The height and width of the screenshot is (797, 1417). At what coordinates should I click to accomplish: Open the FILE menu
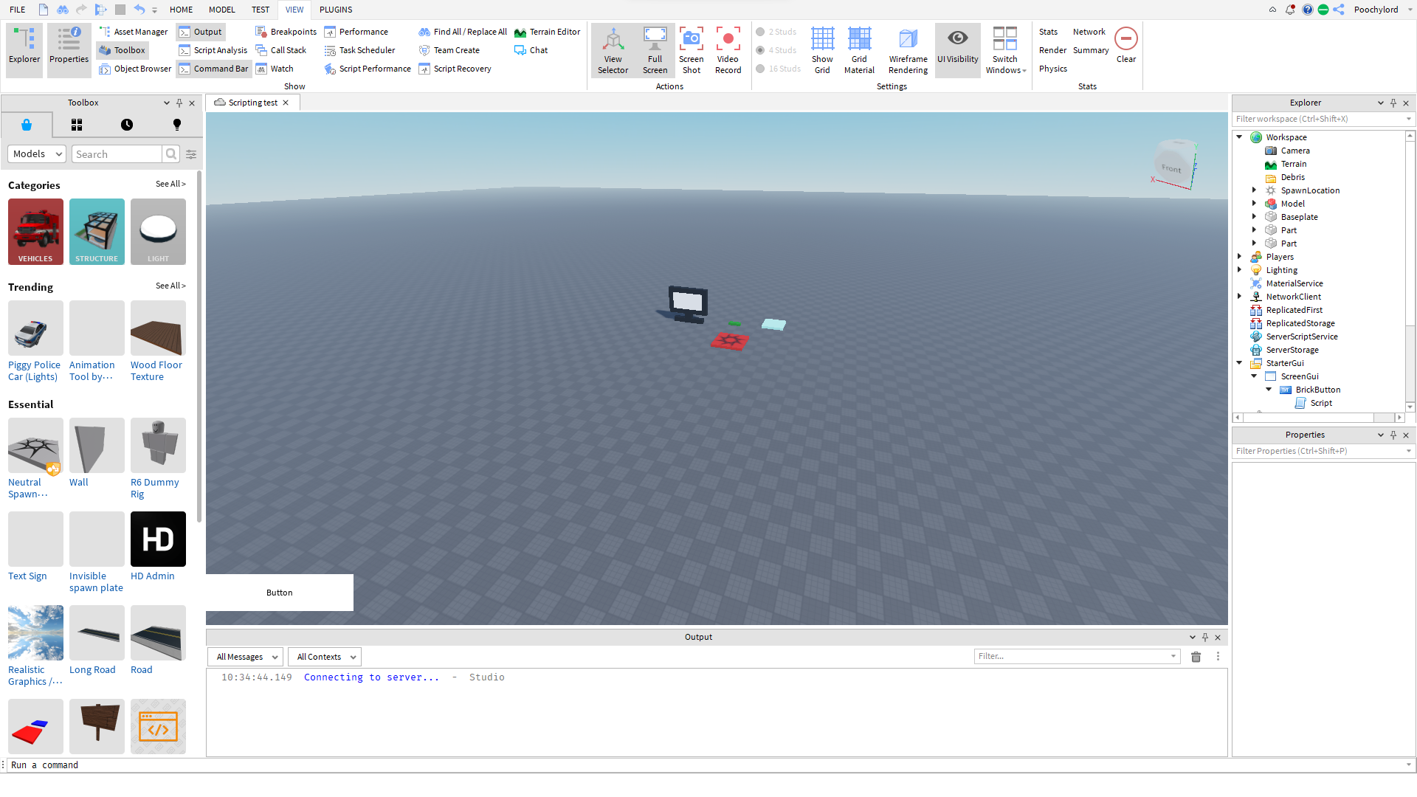point(18,10)
